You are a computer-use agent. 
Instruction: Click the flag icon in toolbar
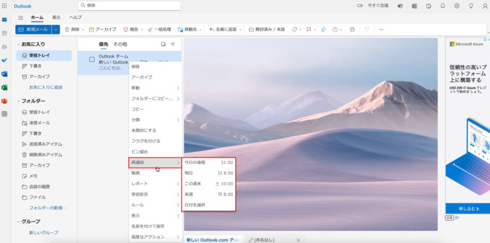coord(309,29)
